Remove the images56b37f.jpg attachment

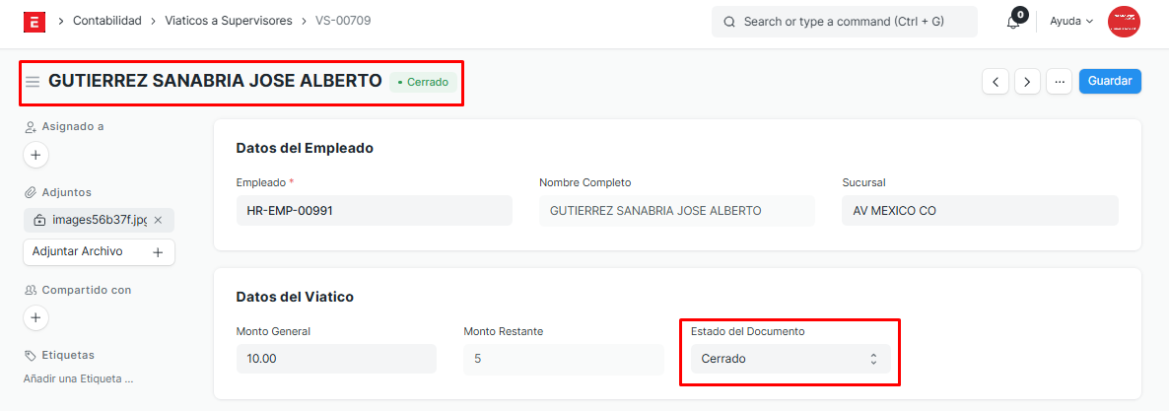tap(158, 220)
